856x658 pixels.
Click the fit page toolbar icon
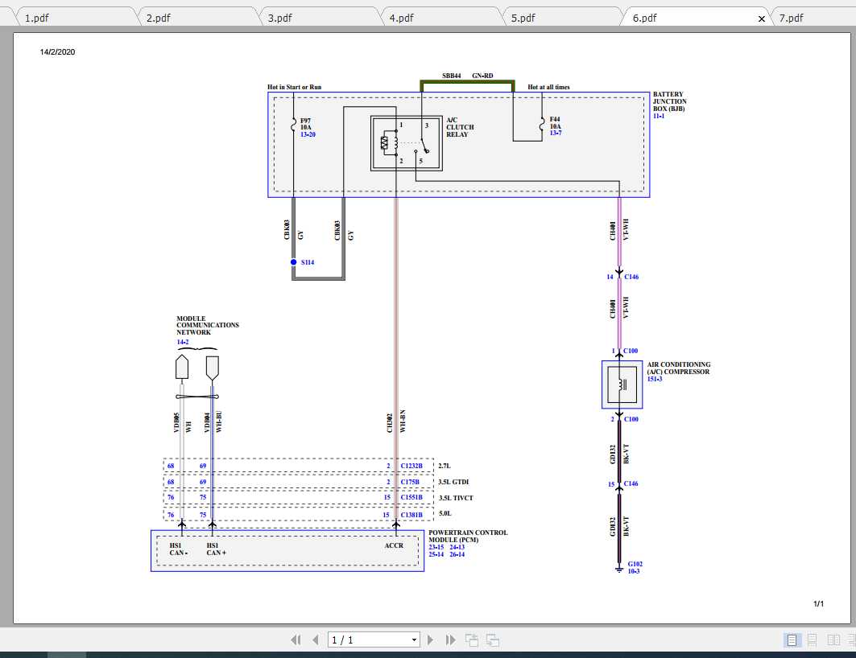pyautogui.click(x=471, y=639)
